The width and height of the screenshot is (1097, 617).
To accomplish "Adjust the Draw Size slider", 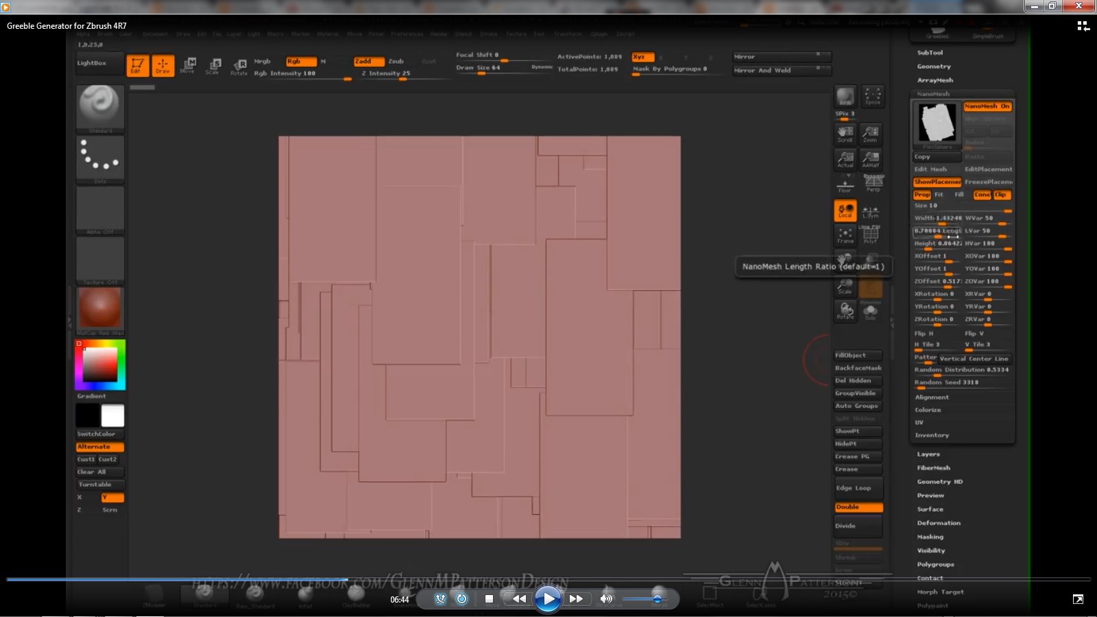I will click(x=504, y=68).
